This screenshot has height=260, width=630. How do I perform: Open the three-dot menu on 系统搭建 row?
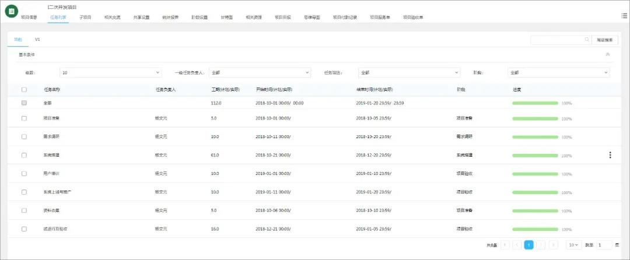coord(610,155)
